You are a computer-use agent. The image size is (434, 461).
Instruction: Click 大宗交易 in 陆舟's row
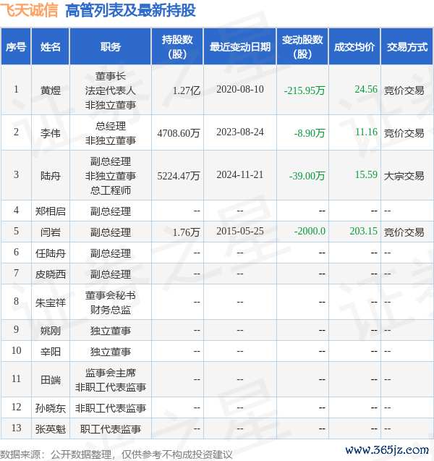click(x=404, y=176)
